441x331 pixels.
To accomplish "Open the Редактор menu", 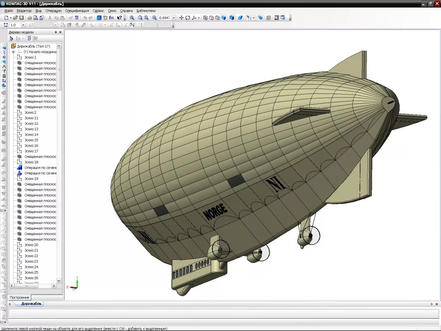I will tap(24, 11).
